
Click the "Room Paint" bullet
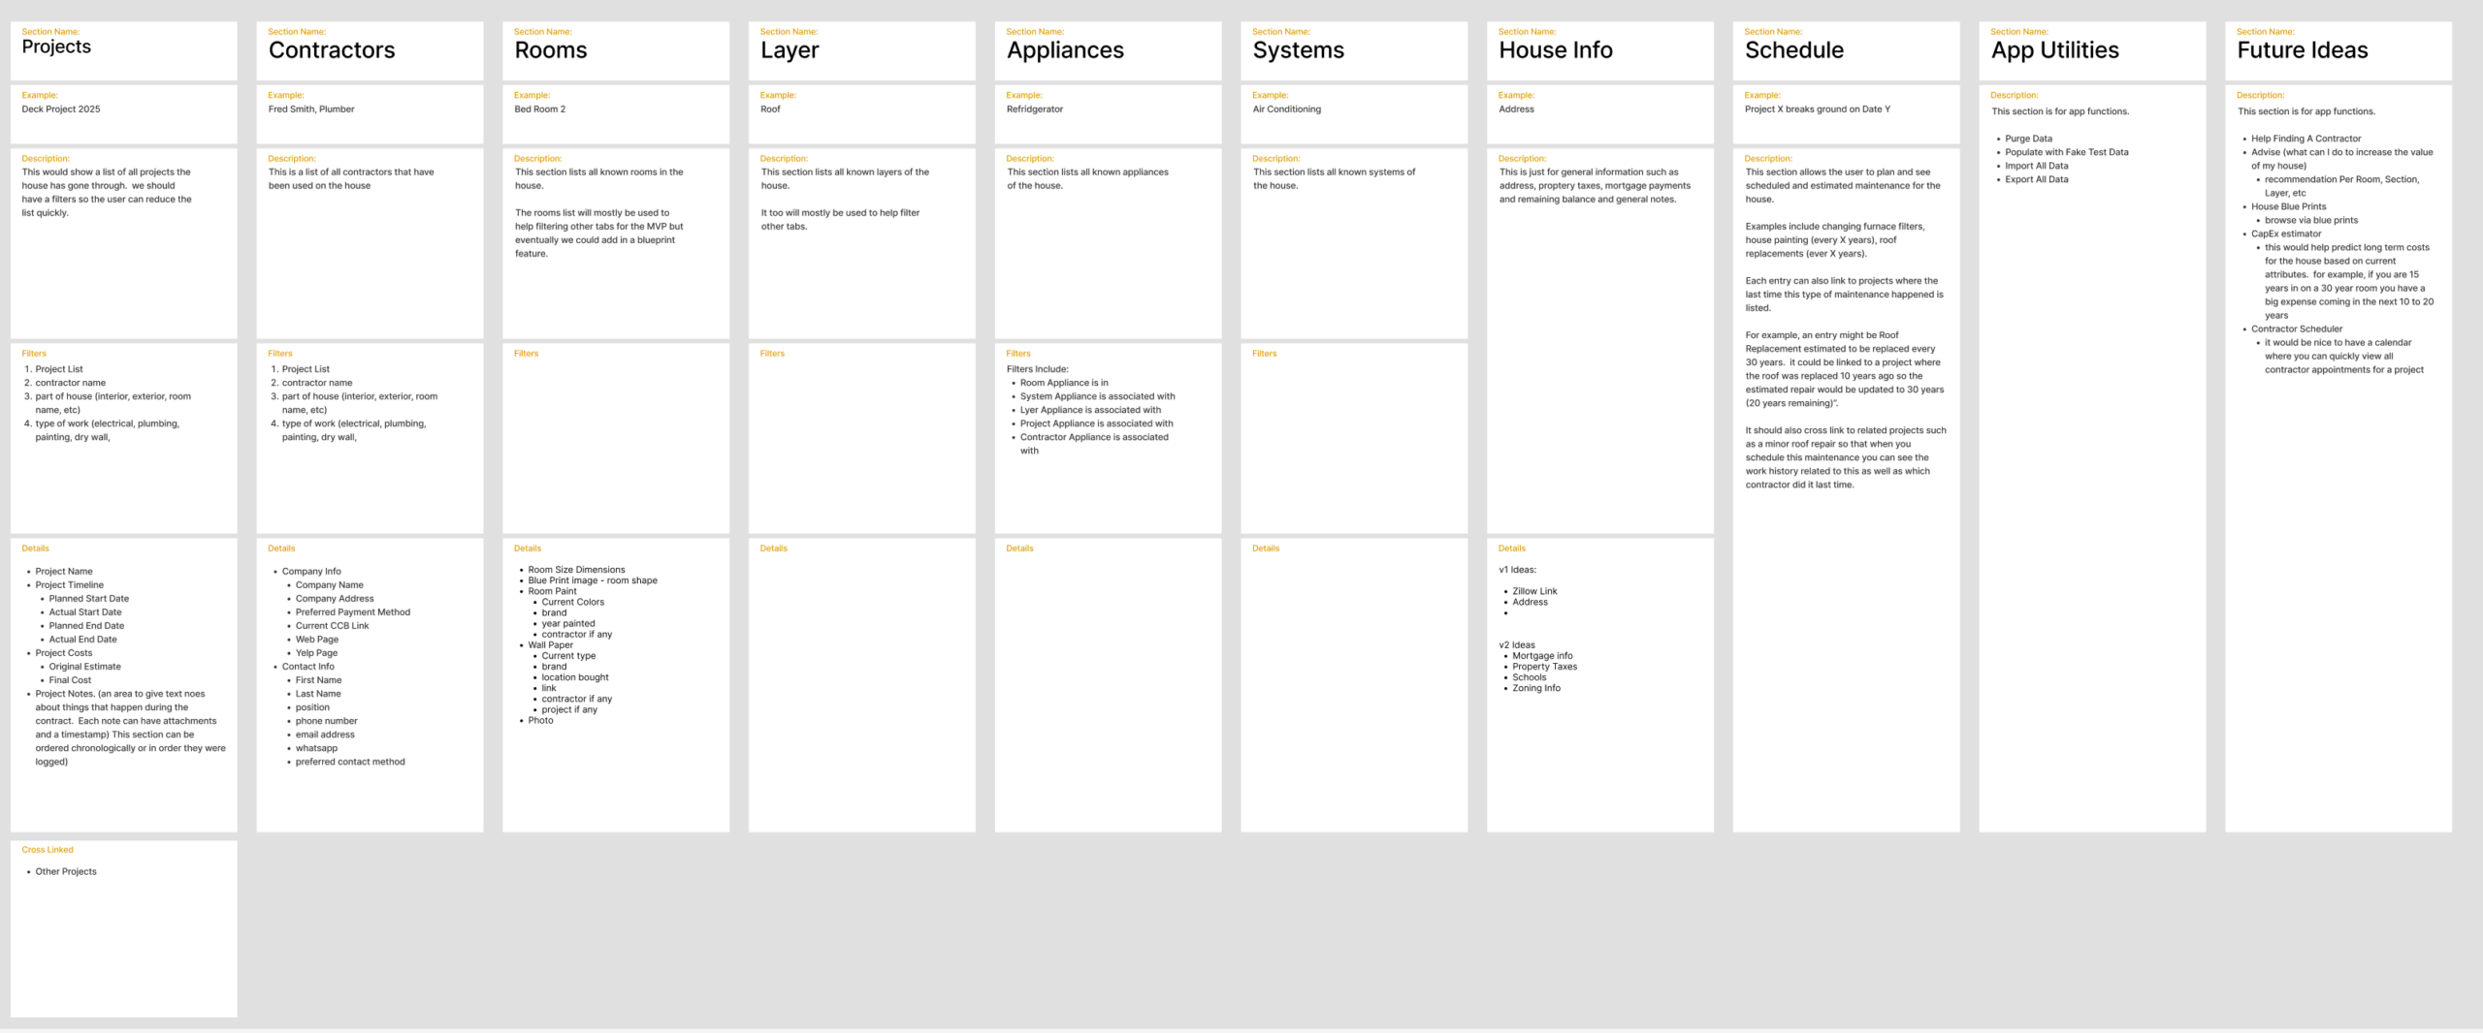click(552, 591)
